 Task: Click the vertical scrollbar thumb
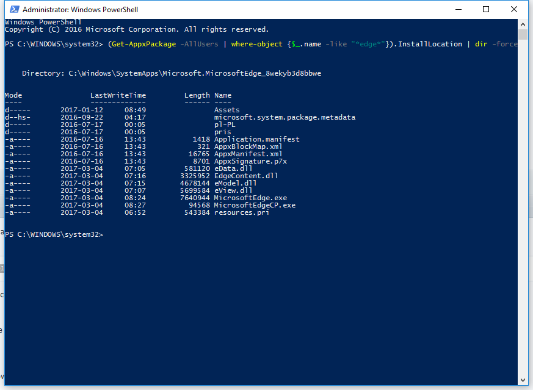pos(523,35)
